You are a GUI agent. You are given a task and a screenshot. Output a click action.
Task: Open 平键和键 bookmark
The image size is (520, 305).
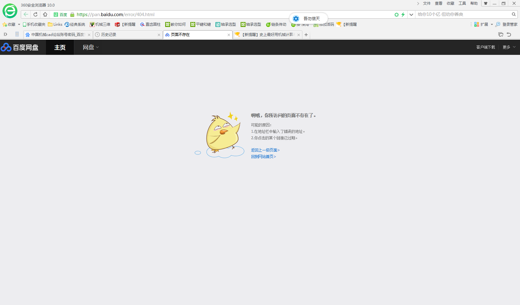pyautogui.click(x=201, y=24)
